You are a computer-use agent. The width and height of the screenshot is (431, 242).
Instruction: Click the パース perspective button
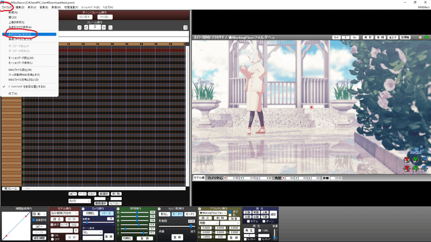tap(106, 213)
